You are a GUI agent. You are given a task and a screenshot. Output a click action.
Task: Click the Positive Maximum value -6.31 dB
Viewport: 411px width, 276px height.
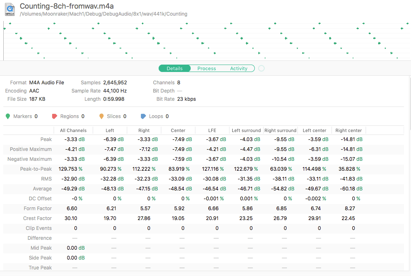pyautogui.click(x=318, y=149)
